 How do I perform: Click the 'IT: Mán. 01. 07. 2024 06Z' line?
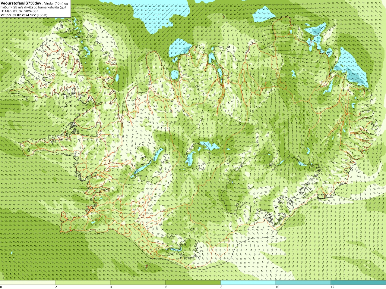click(x=19, y=11)
